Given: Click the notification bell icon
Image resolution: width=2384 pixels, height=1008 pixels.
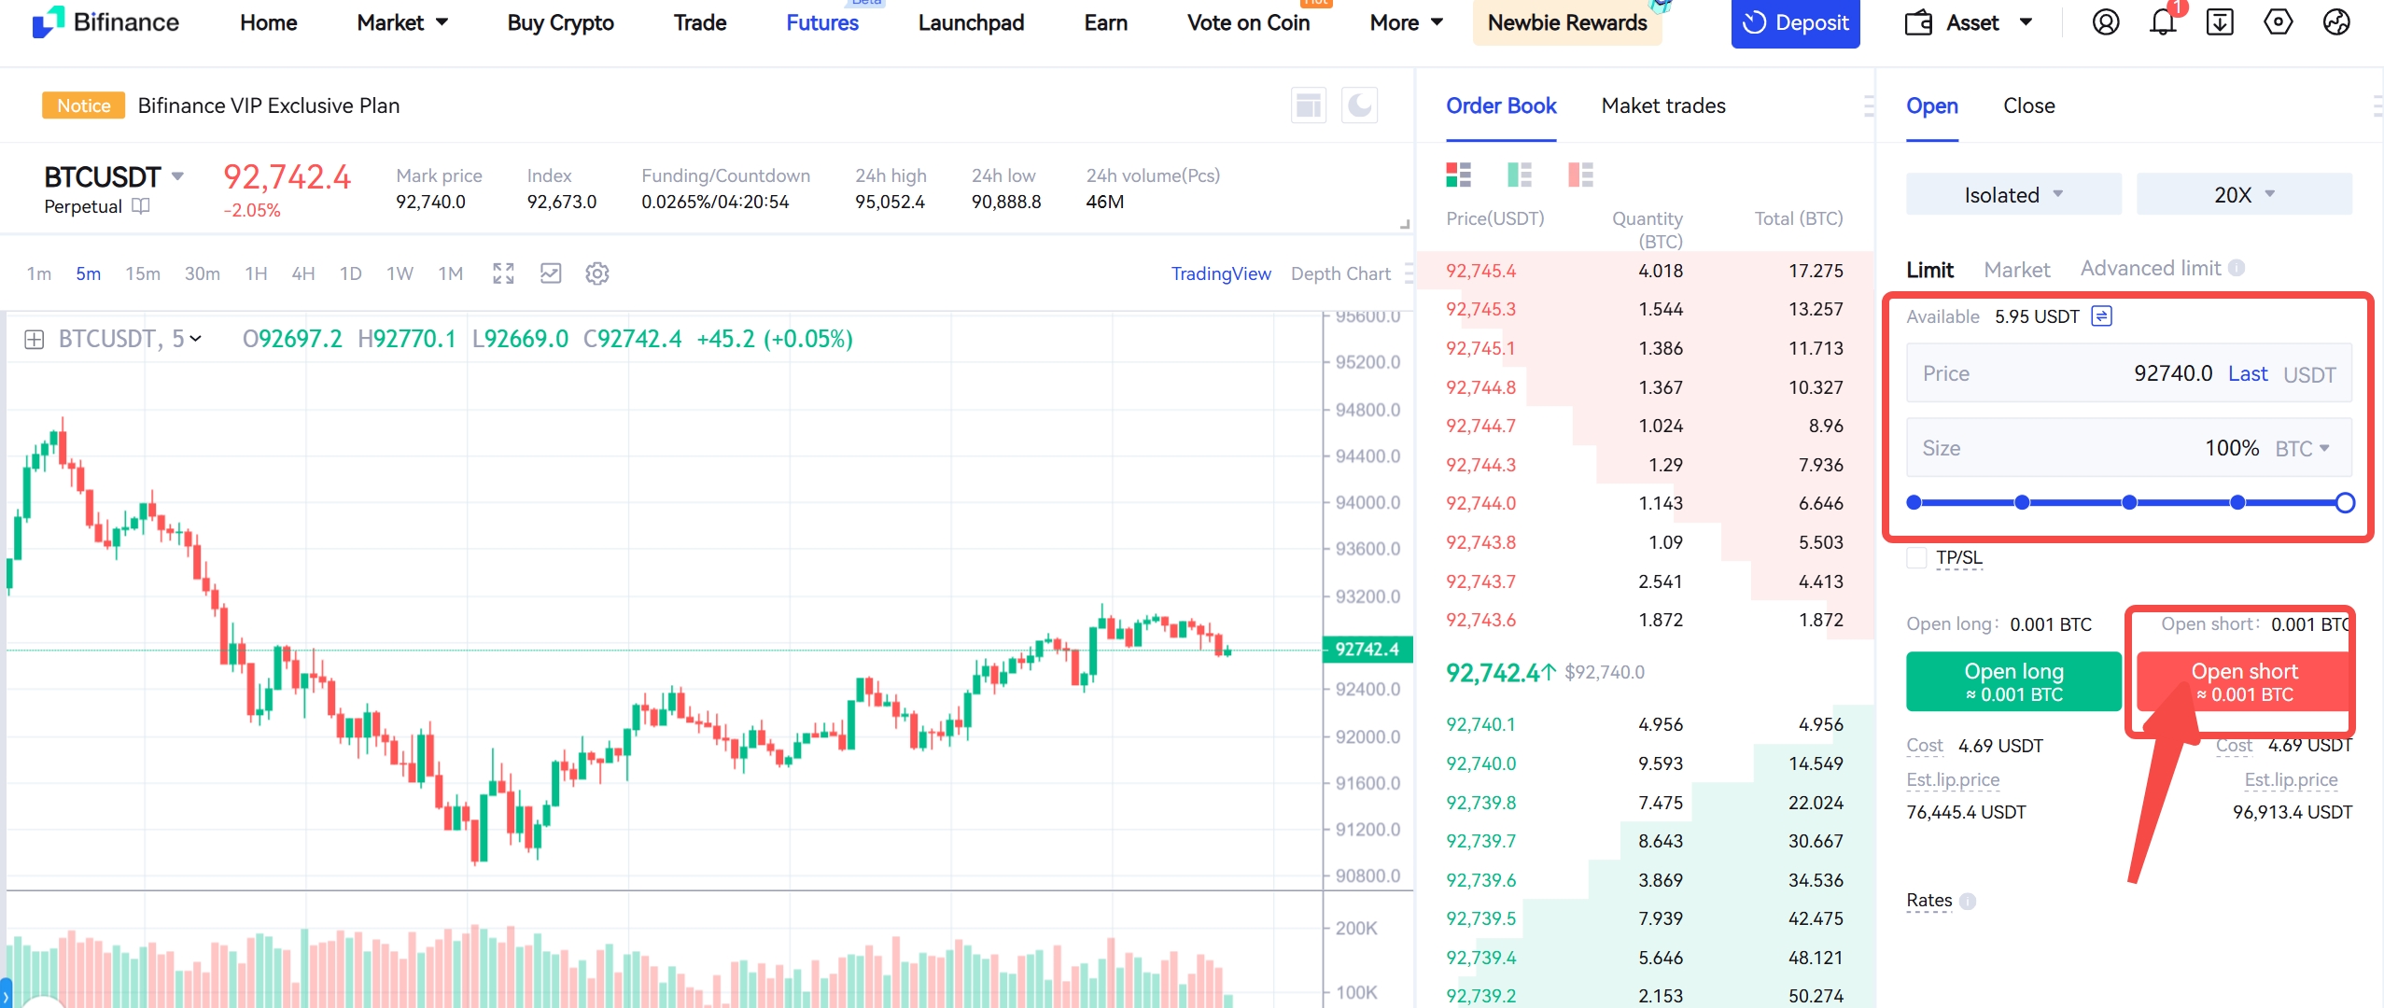Looking at the screenshot, I should coord(2162,22).
